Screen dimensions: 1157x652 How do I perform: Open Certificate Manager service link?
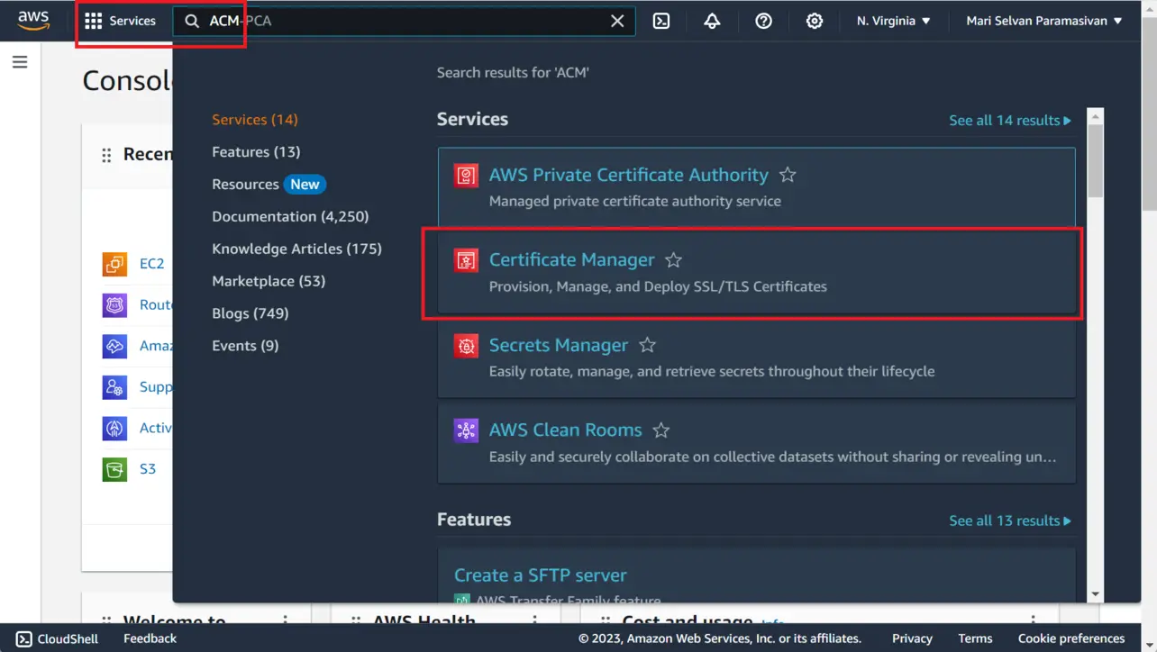(x=571, y=260)
